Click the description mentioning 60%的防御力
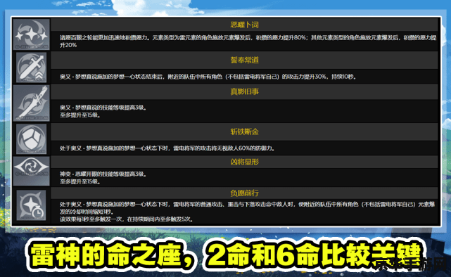The image size is (451, 277). 167,148
